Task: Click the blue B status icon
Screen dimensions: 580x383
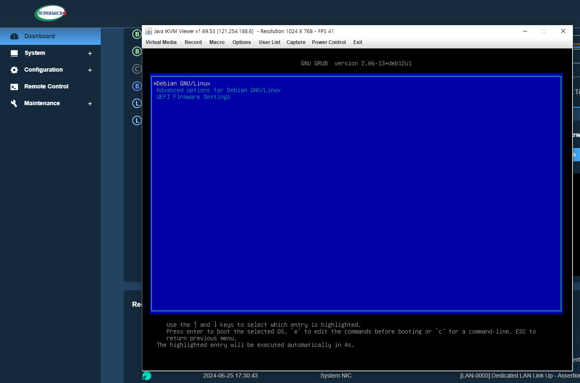Action: pyautogui.click(x=137, y=86)
